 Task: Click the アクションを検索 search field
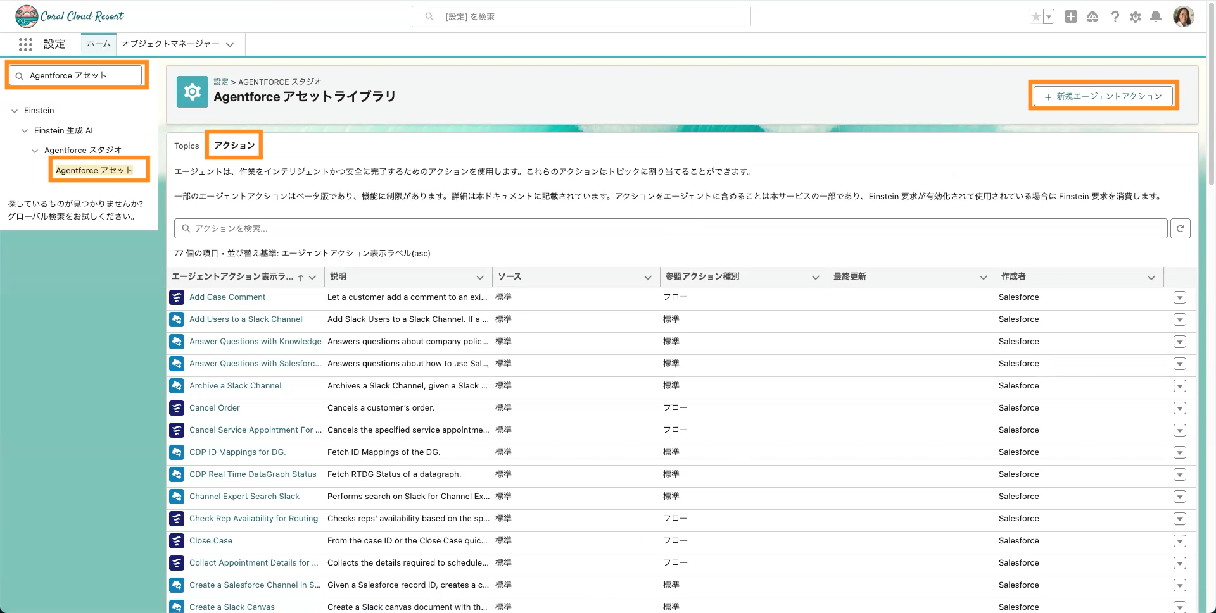click(x=671, y=228)
